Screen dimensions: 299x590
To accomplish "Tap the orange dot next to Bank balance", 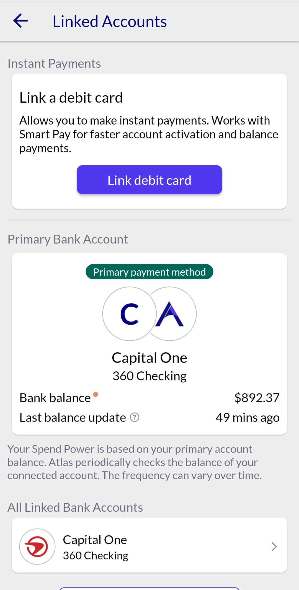I will click(96, 394).
